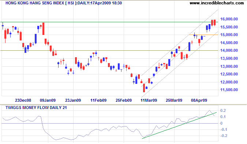Click the -0.1 money flow axis label
Image resolution: width=247 pixels, height=144 pixels.
pos(223,129)
